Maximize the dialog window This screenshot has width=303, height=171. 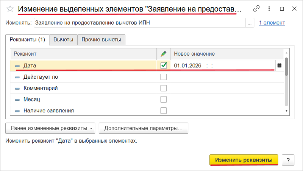pyautogui.click(x=282, y=8)
